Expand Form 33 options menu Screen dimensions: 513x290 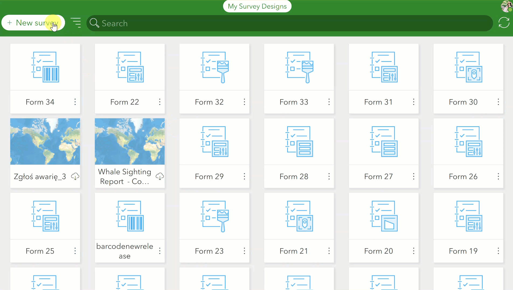point(329,102)
